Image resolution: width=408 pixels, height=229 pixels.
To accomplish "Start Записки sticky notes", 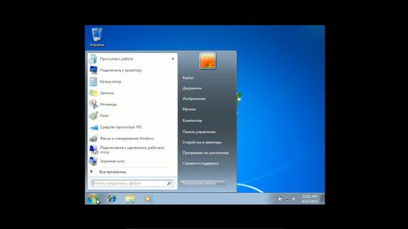I will click(133, 93).
